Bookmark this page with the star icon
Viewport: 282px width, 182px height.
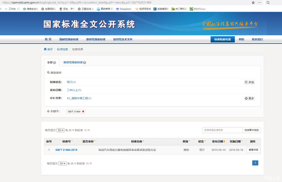click(253, 2)
